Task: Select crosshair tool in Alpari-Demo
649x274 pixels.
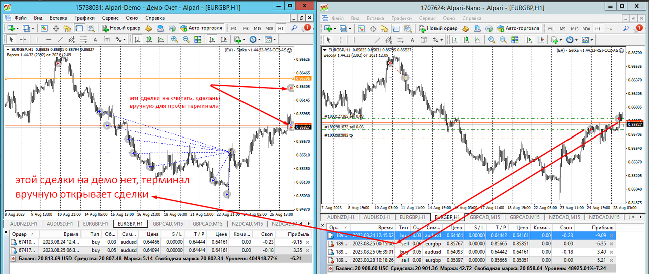Action: (x=23, y=40)
